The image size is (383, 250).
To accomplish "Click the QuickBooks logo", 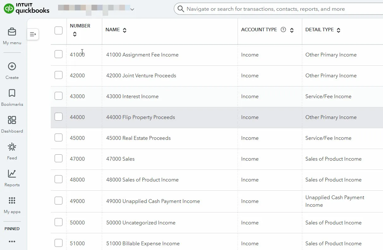I will point(27,9).
